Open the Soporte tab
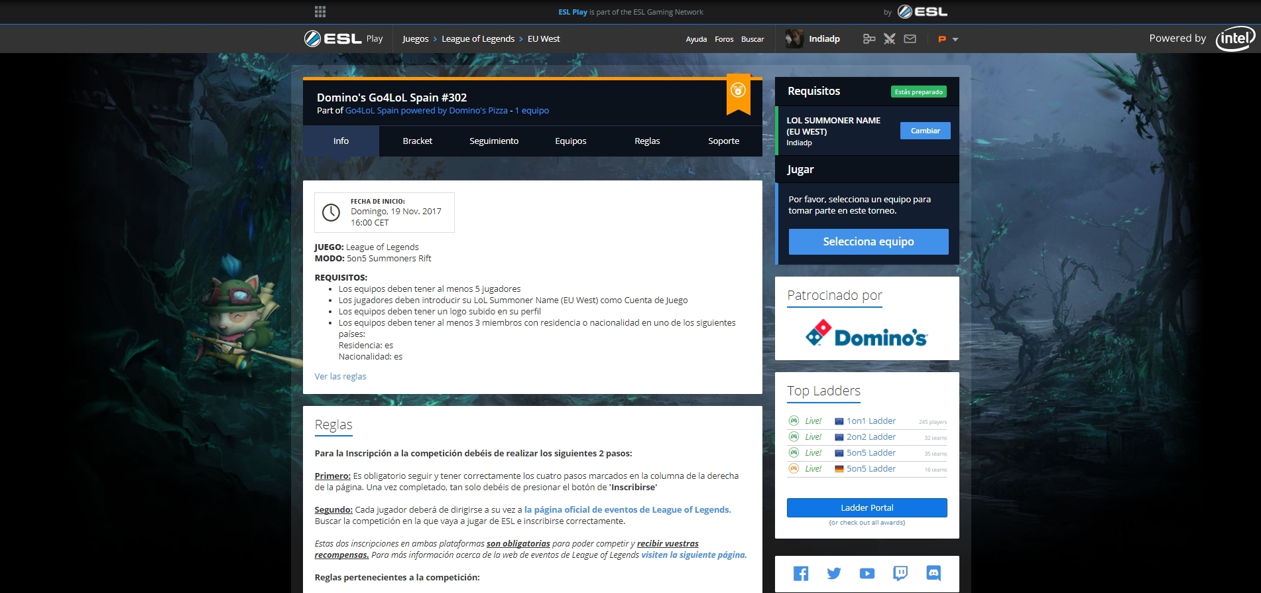The image size is (1261, 593). [724, 141]
